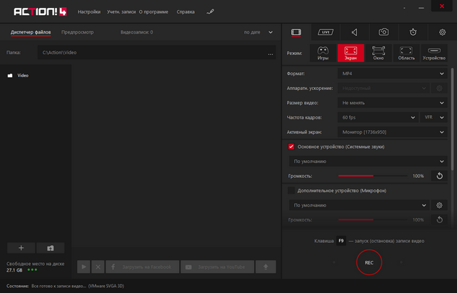Screen dimensions: 457x293
Task: Switch to Устройство capture mode
Action: click(434, 53)
